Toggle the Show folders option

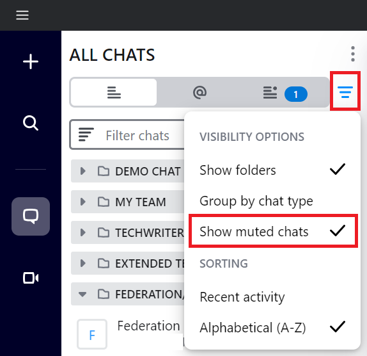(272, 170)
